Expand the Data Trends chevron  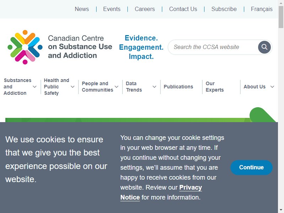(154, 87)
